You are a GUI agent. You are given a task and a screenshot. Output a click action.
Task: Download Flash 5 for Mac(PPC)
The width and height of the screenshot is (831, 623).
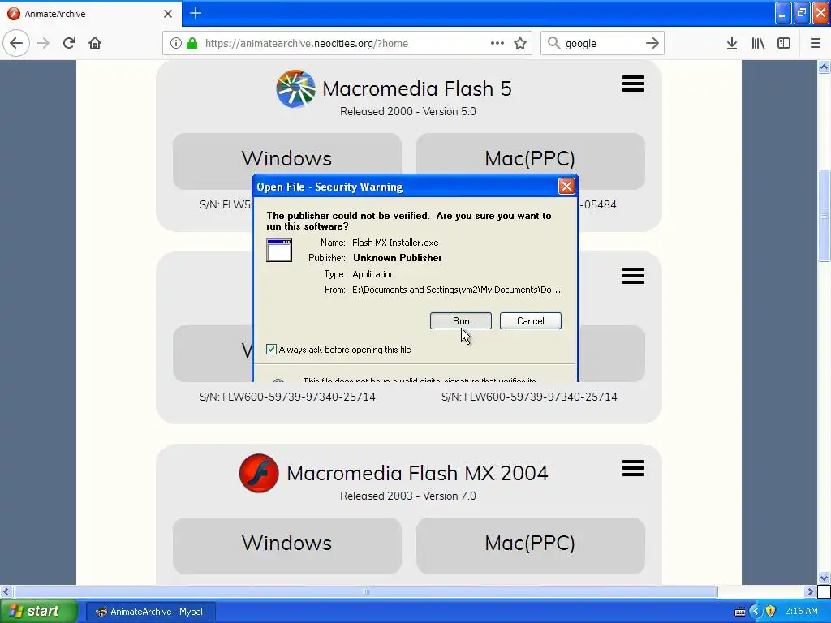click(x=530, y=158)
